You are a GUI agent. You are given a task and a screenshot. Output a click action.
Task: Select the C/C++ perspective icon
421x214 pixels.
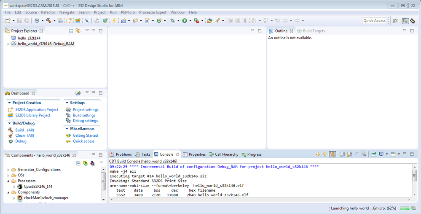click(405, 21)
